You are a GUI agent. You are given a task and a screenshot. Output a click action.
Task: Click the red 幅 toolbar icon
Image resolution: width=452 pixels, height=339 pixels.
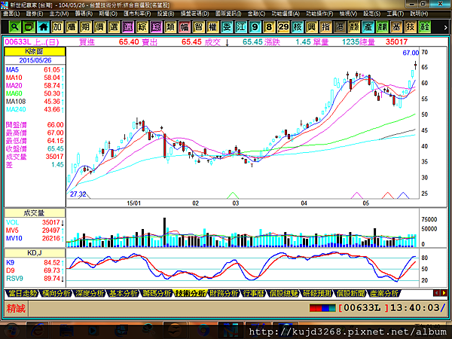(185, 27)
